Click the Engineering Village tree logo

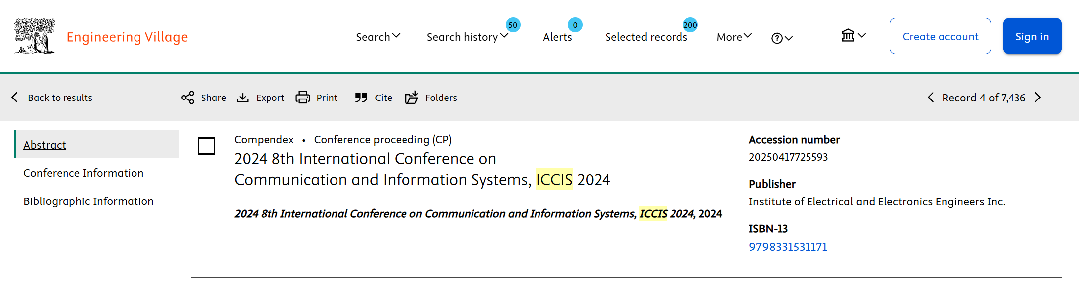pos(34,36)
